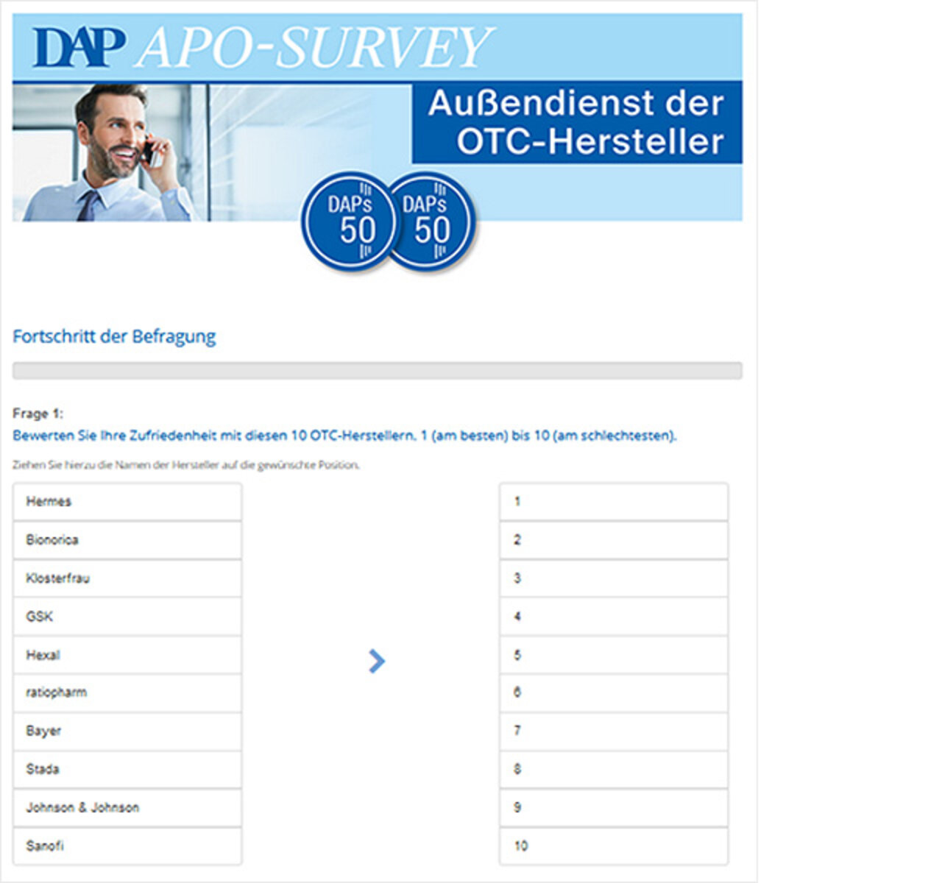Click the 'Ziehen Sie hierzu' instruction text

[186, 465]
